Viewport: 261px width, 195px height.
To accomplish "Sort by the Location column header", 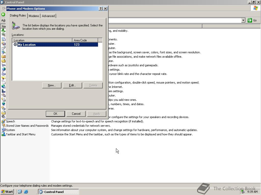I will (42, 40).
